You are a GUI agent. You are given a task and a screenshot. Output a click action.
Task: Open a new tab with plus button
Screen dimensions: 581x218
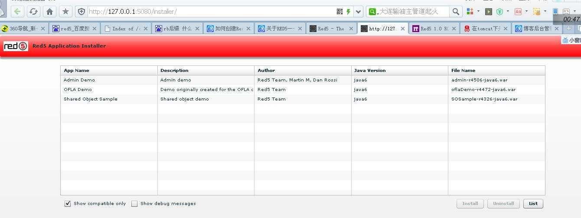[569, 28]
